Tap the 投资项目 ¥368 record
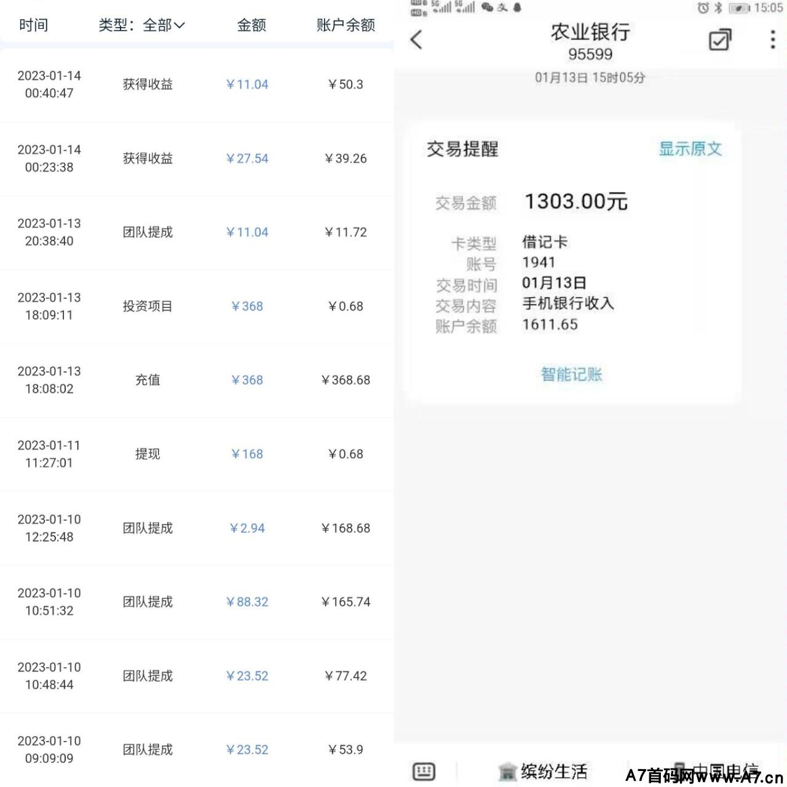This screenshot has height=787, width=787. click(x=197, y=307)
